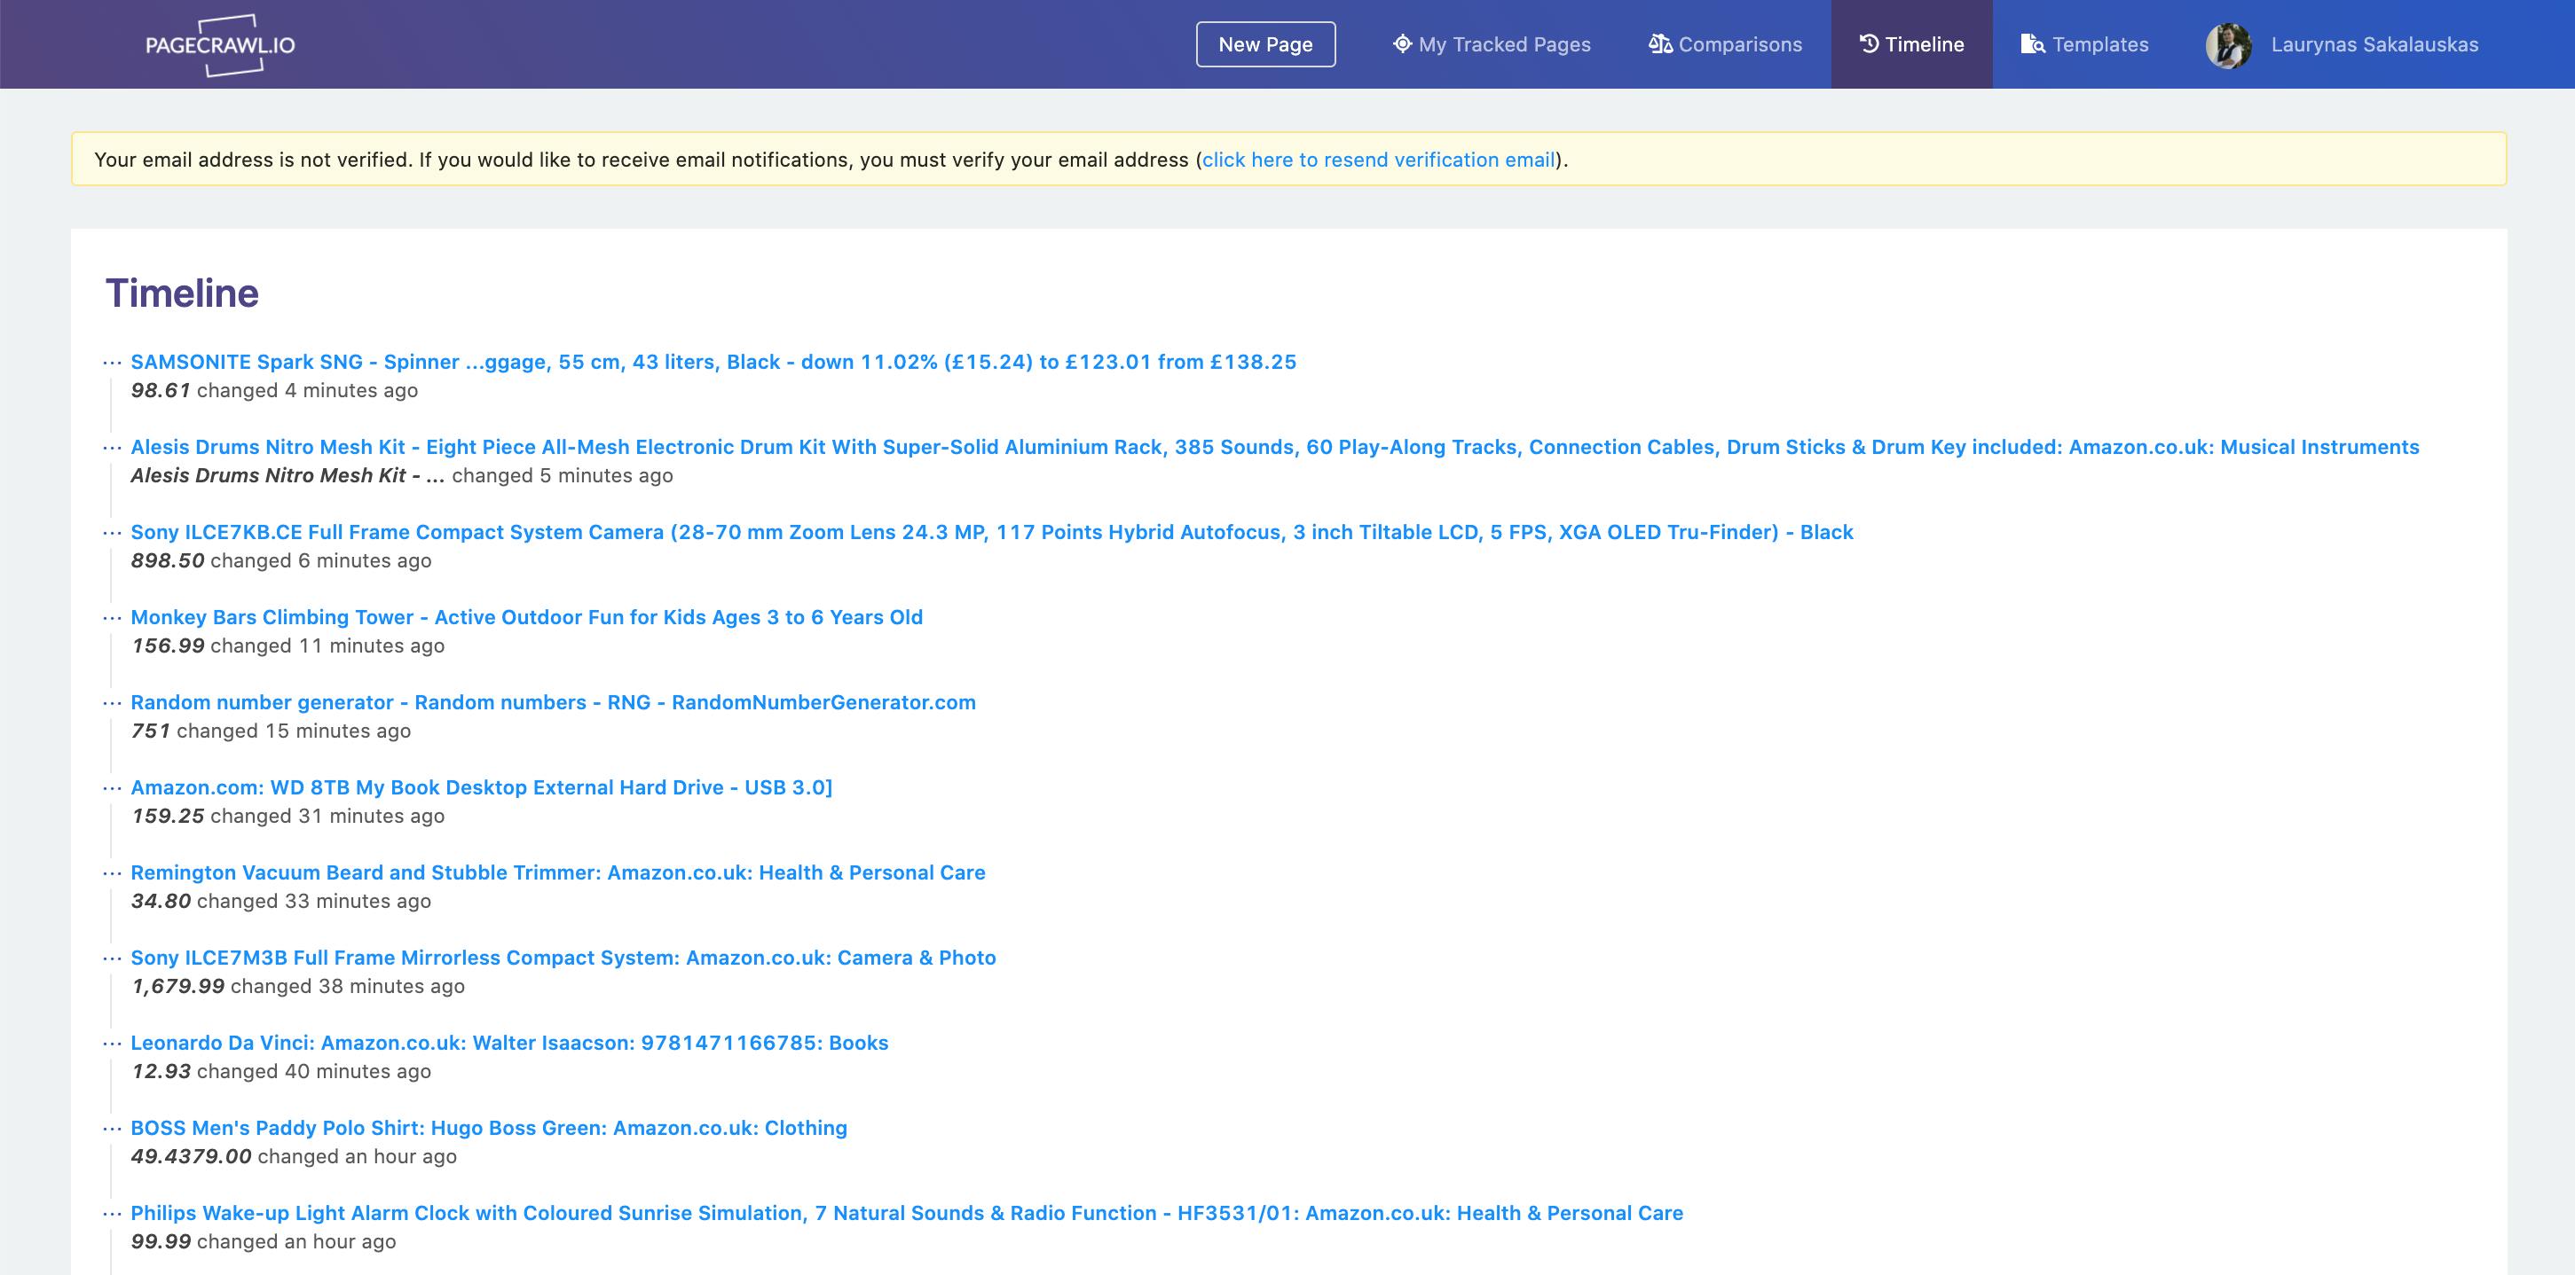This screenshot has width=2575, height=1275.
Task: Click the value 1,679.99 under Sony ILCE7M3B
Action: click(177, 986)
